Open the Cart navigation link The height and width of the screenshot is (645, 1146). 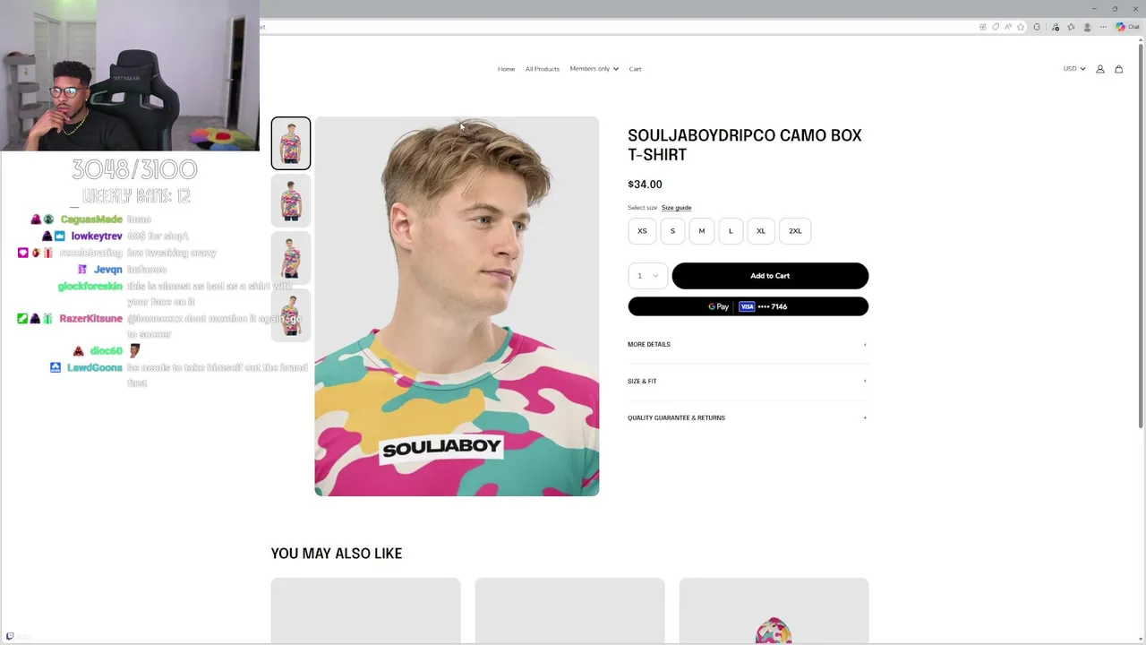635,69
